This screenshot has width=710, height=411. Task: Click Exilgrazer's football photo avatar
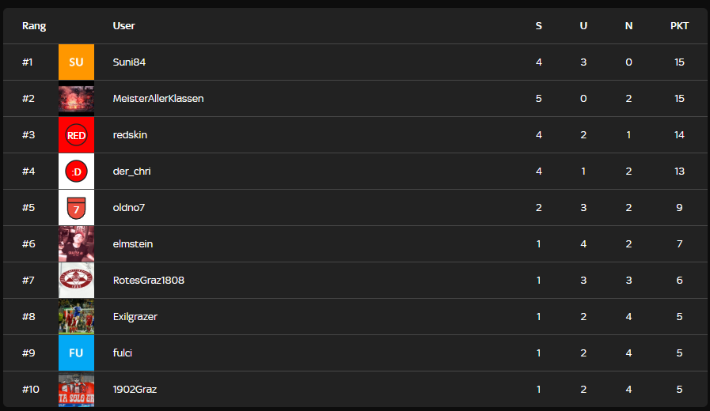[76, 317]
